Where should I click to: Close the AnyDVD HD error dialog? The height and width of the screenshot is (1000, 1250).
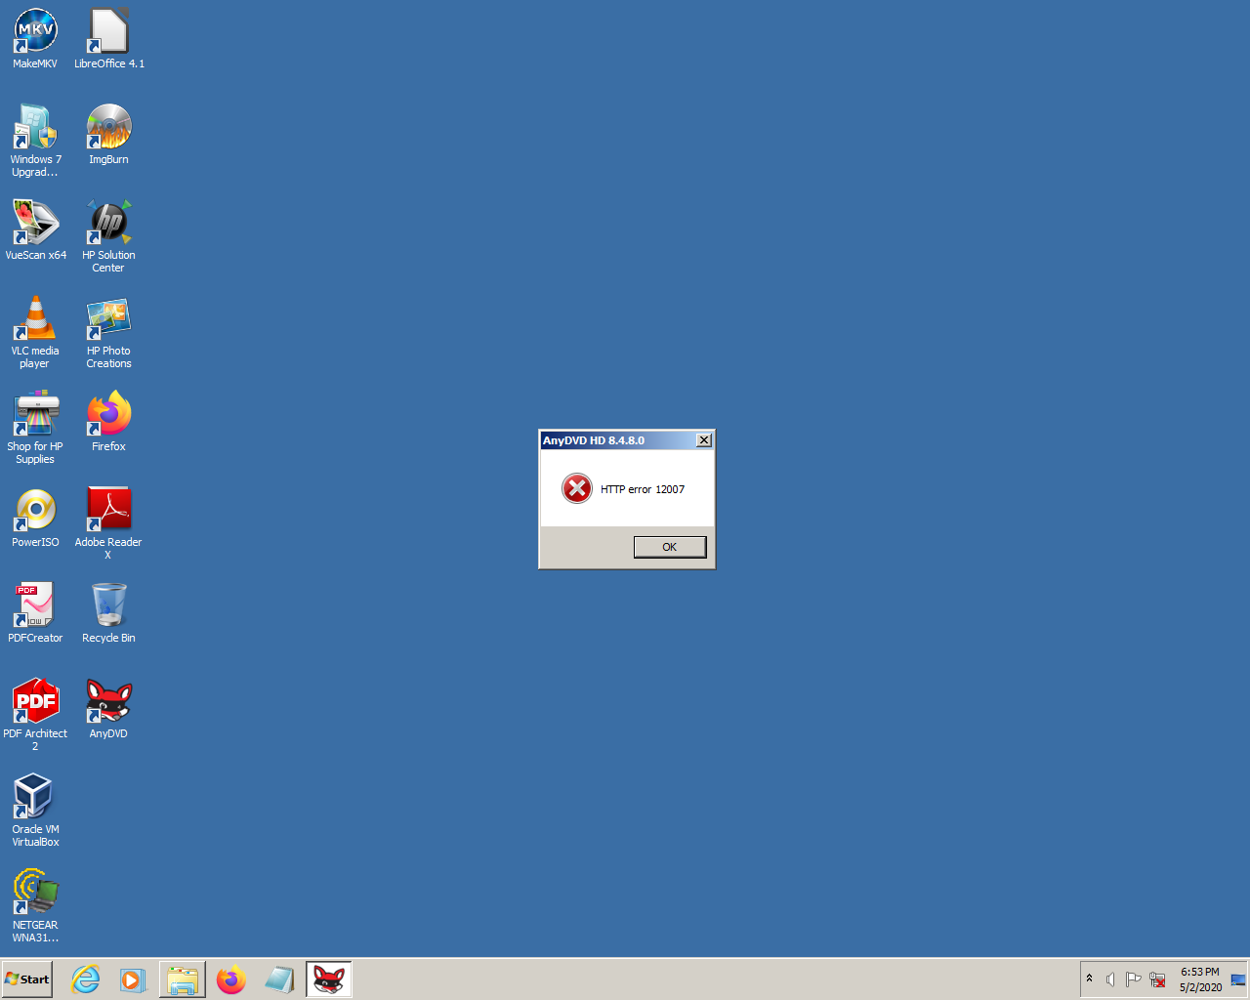(x=703, y=440)
